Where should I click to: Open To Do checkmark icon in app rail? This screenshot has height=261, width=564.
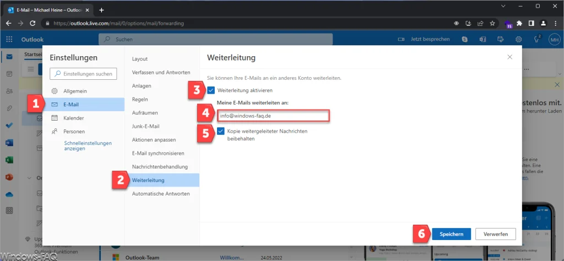tap(9, 126)
